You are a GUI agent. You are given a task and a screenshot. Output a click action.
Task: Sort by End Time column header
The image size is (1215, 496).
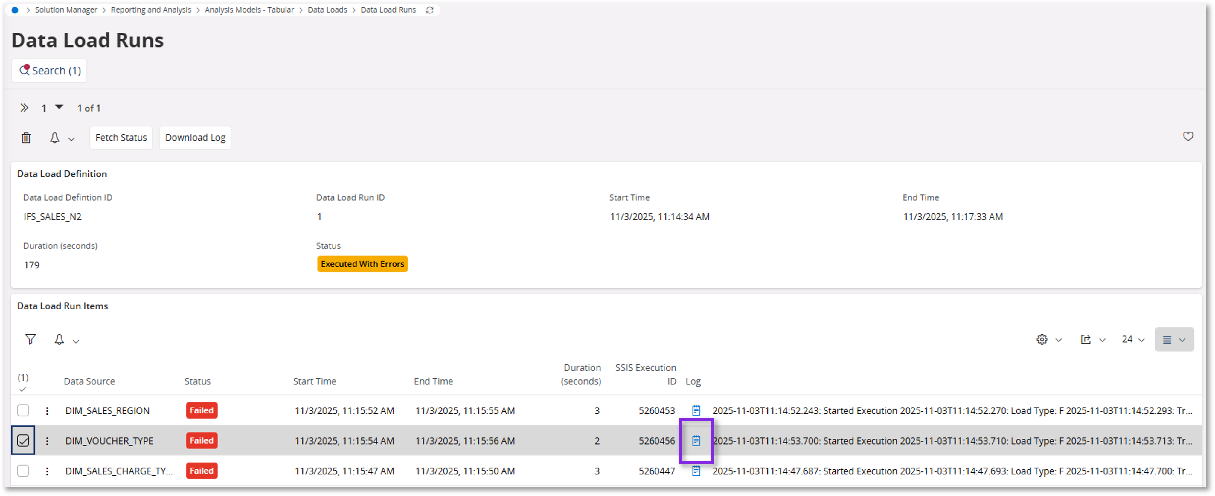433,381
